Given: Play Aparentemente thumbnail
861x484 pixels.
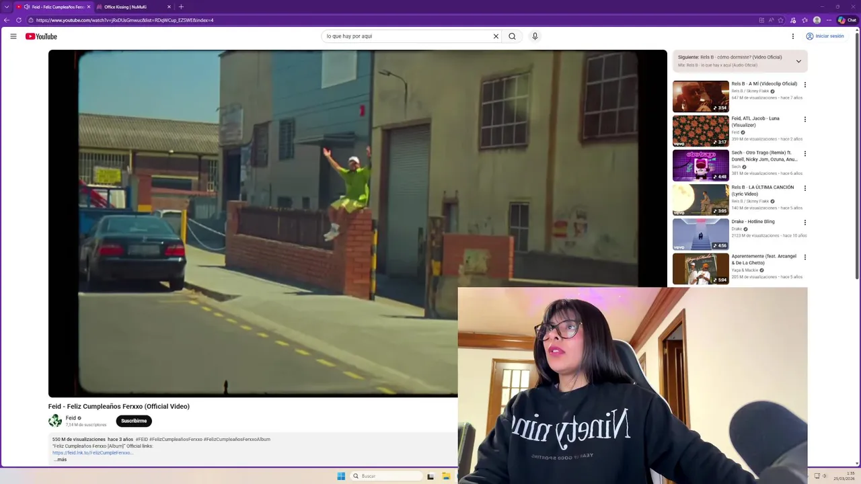Looking at the screenshot, I should (x=700, y=269).
